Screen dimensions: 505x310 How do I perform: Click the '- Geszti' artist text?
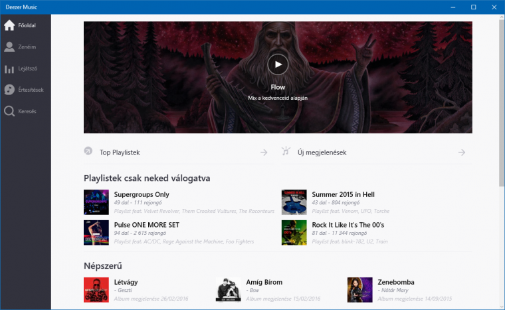point(123,290)
